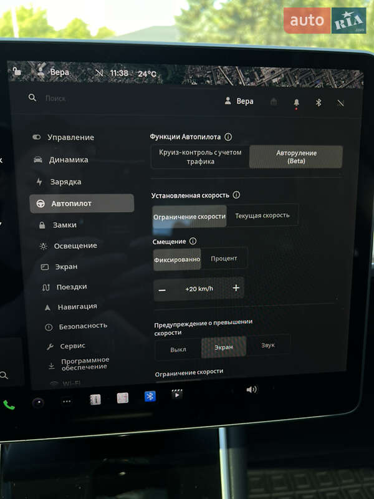Image resolution: width=374 pixels, height=499 pixels.
Task: Click the car icon beside Динамика
Action: pyautogui.click(x=38, y=160)
